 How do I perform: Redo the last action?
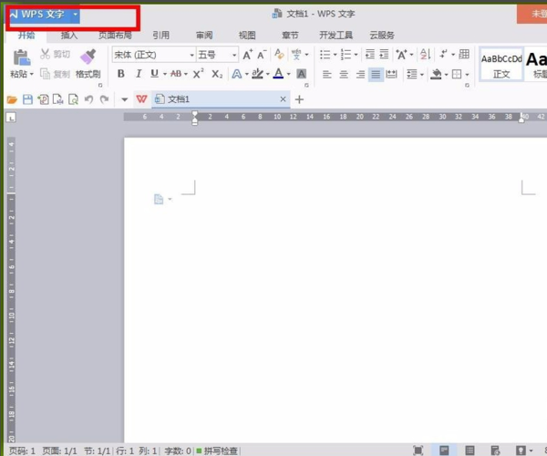click(104, 99)
